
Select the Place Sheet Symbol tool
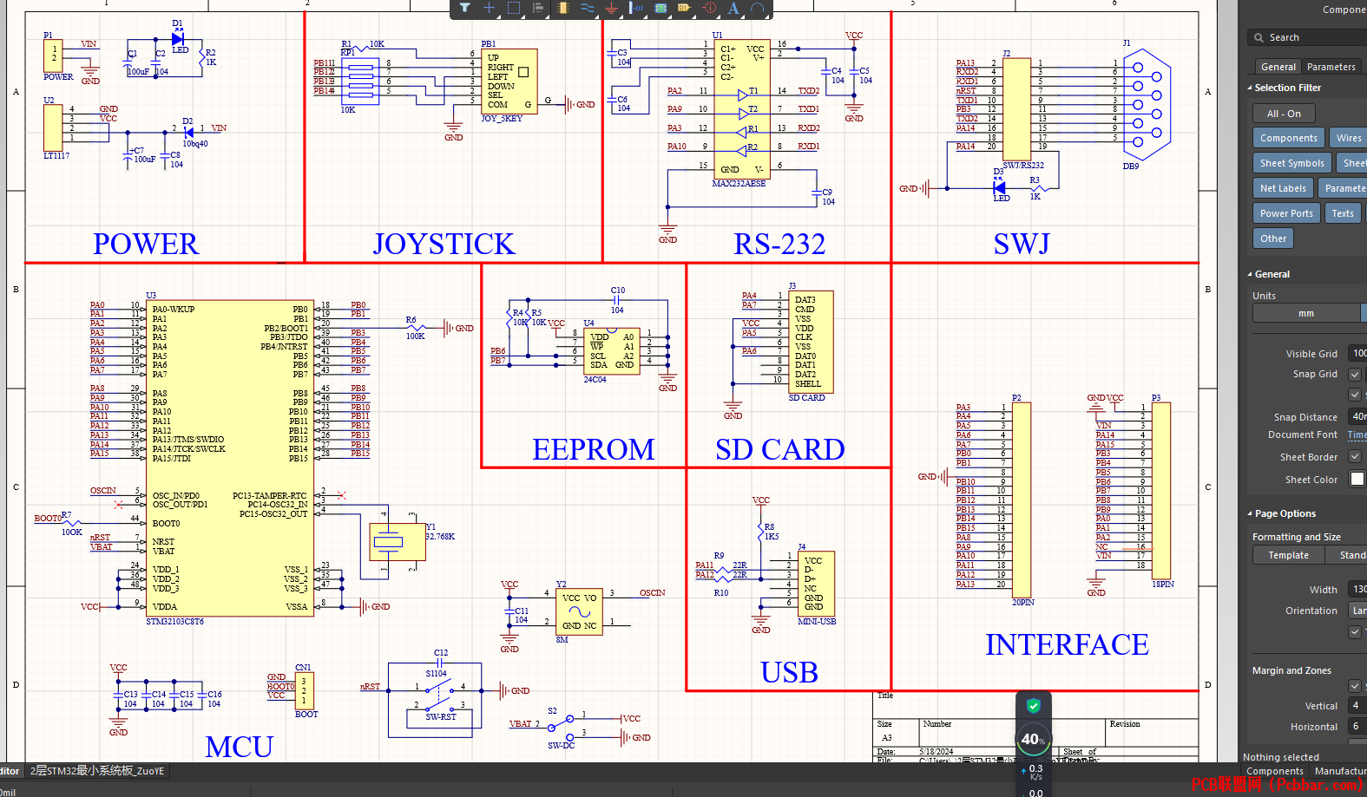click(x=660, y=8)
